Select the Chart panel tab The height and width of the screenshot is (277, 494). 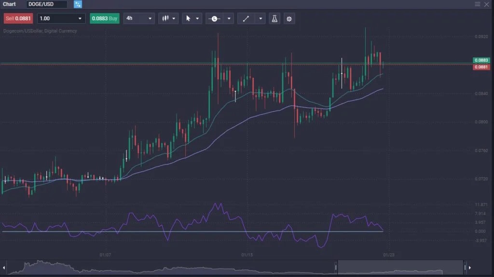[9, 4]
